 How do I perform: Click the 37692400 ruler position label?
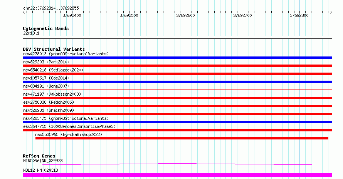click(x=72, y=15)
